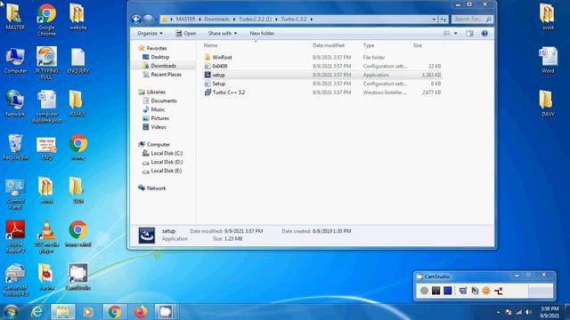570x320 pixels.
Task: Open Local Disk (D:) in navigation pane
Action: point(167,162)
